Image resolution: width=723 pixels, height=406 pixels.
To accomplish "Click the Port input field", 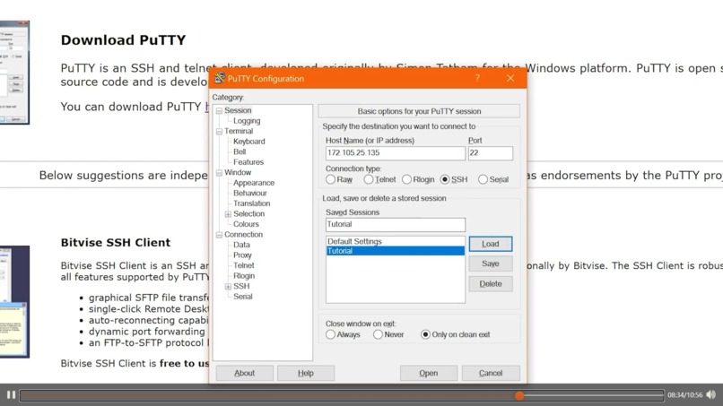I will click(490, 153).
